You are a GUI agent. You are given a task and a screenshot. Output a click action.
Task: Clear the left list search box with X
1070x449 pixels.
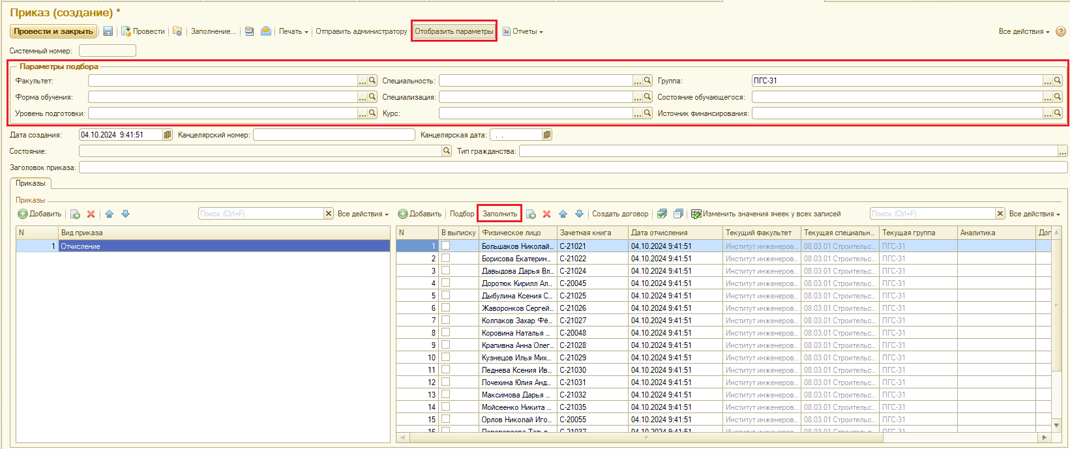(x=329, y=214)
